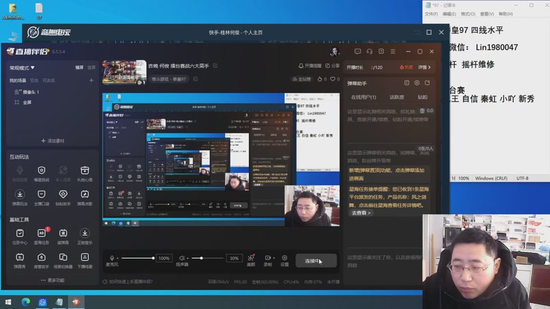
Task: Open 帮助(H) menu in Notepad
Action: [x=505, y=14]
